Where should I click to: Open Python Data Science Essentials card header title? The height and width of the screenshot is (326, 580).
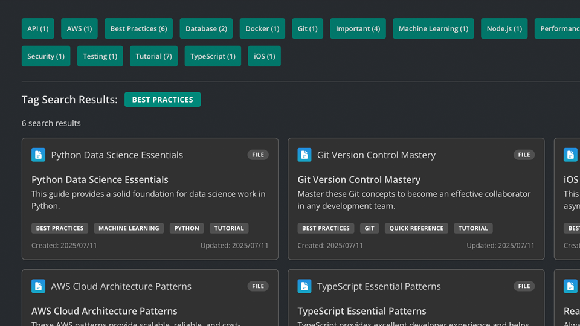pos(117,155)
